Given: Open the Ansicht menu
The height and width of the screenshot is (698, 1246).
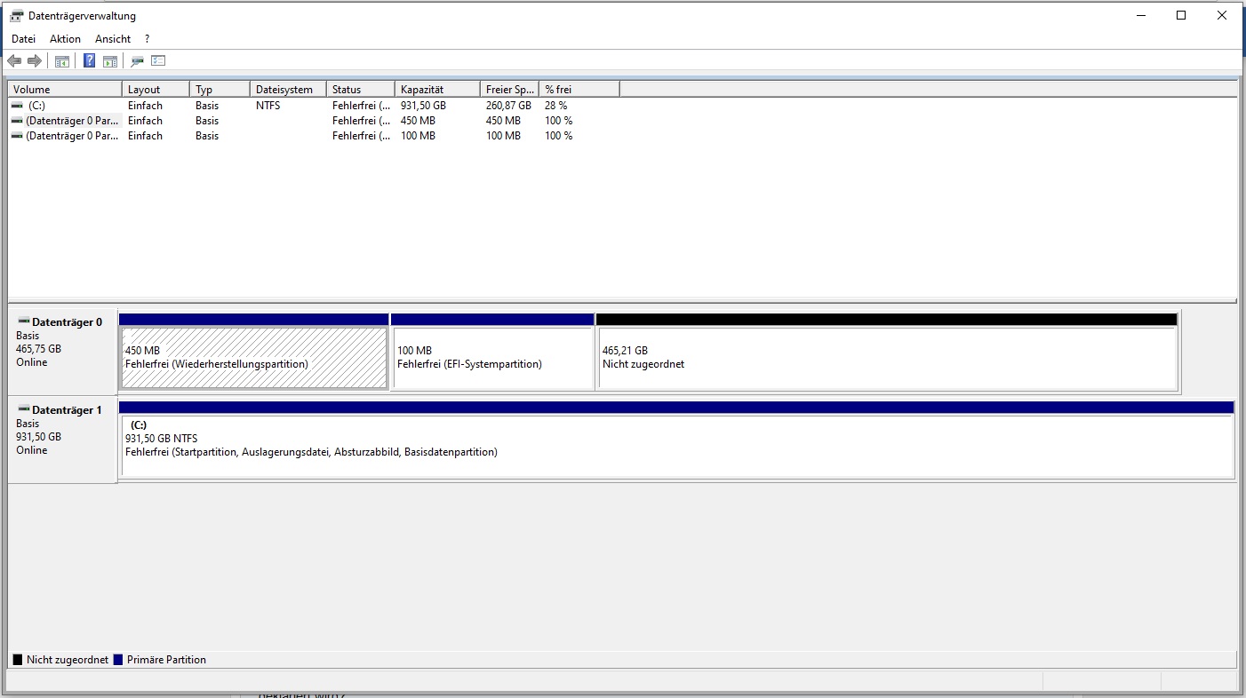Looking at the screenshot, I should pos(113,39).
